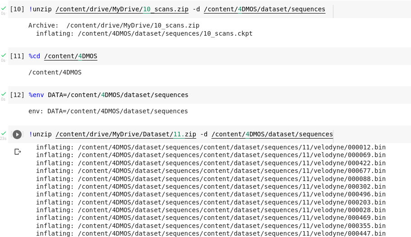The image size is (411, 237).
Task: Click the green checkmark beside cell 10
Action: point(4,9)
